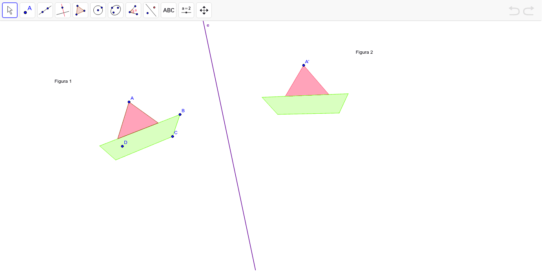Select the a=2 slider tool
Viewport: 542px width, 271px height.
[186, 10]
